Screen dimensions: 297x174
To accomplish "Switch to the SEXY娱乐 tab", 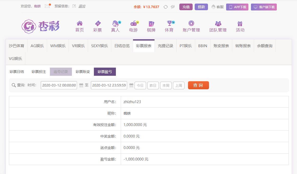I will click(x=100, y=46).
